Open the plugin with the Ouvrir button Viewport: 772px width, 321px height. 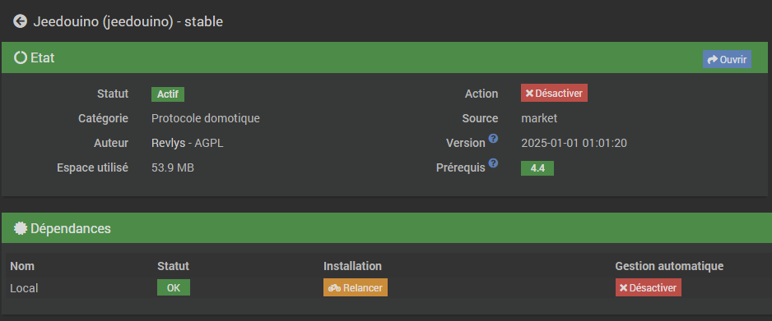coord(727,59)
